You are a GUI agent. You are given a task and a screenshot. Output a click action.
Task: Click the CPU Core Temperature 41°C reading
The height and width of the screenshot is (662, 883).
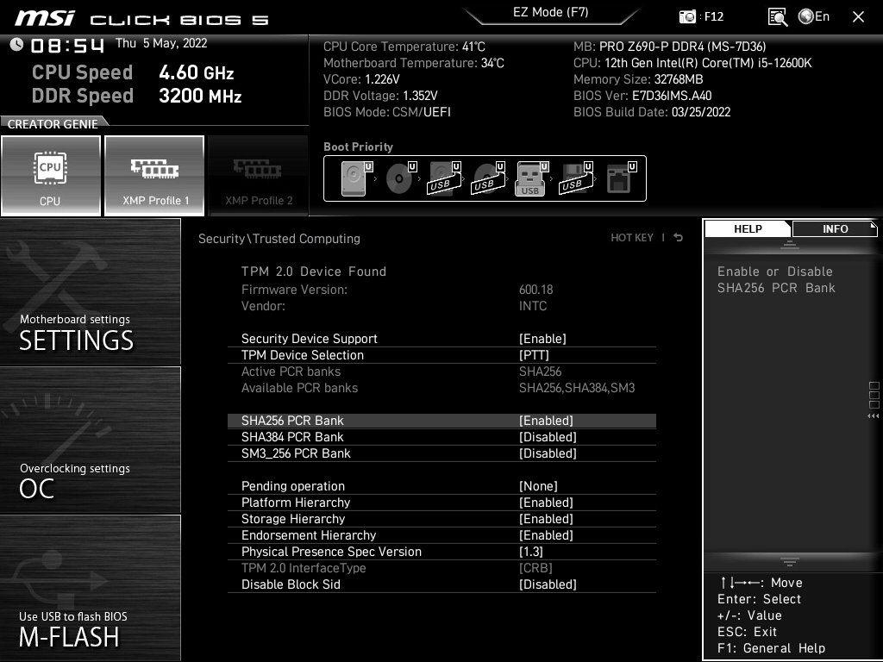(x=404, y=47)
